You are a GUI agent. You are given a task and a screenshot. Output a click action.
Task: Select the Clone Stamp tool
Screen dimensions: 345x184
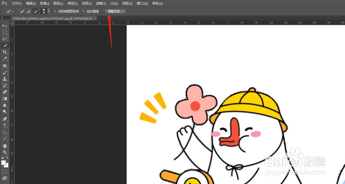[x=5, y=79]
